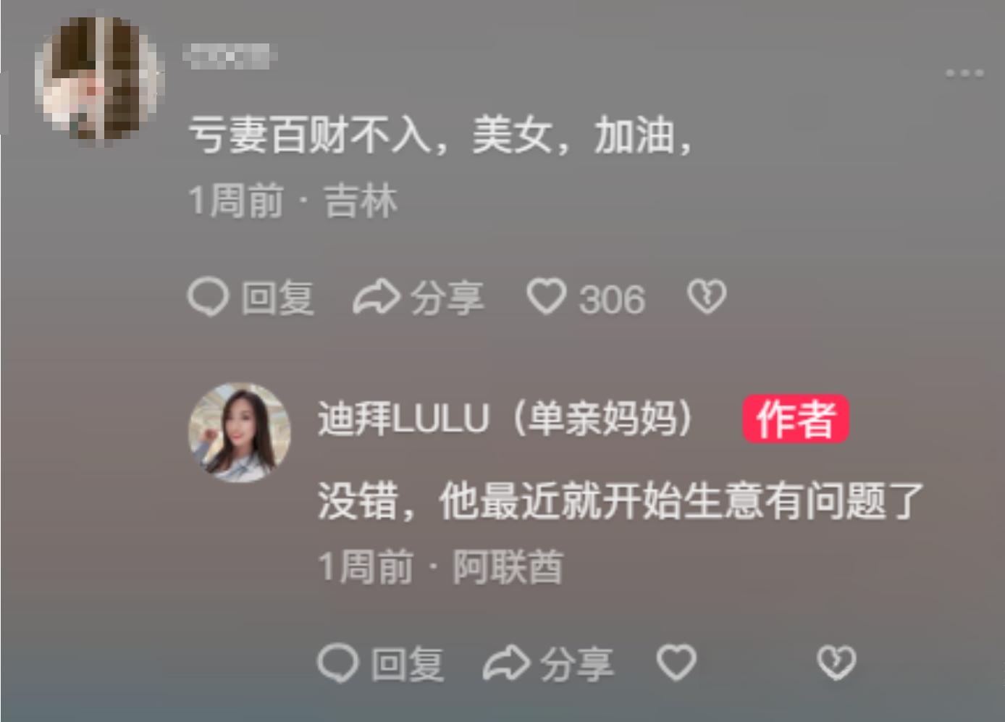Click reply bubble icon on author's reply
The width and height of the screenshot is (1005, 722).
tap(338, 663)
